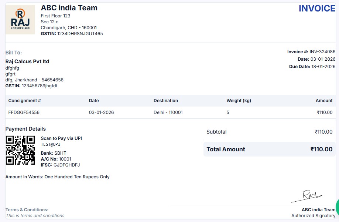Click the Amount In Words line
Image resolution: width=339 pixels, height=222 pixels.
(x=57, y=177)
